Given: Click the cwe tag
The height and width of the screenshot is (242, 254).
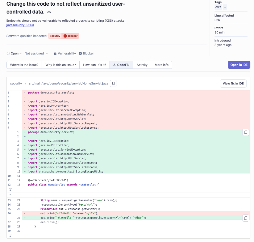Looking at the screenshot, I should [x=218, y=7].
